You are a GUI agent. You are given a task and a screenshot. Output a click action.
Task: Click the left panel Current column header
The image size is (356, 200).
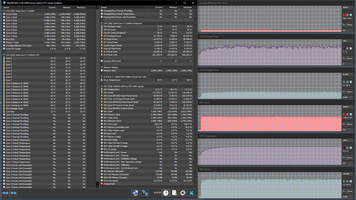tap(49, 7)
